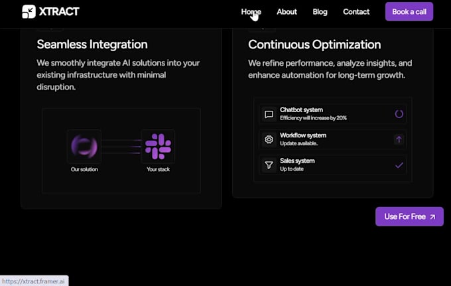The image size is (451, 286).
Task: Click the Use For Free button
Action: point(409,216)
